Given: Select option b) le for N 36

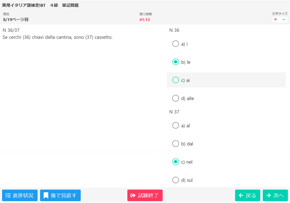Looking at the screenshot, I should pos(175,62).
